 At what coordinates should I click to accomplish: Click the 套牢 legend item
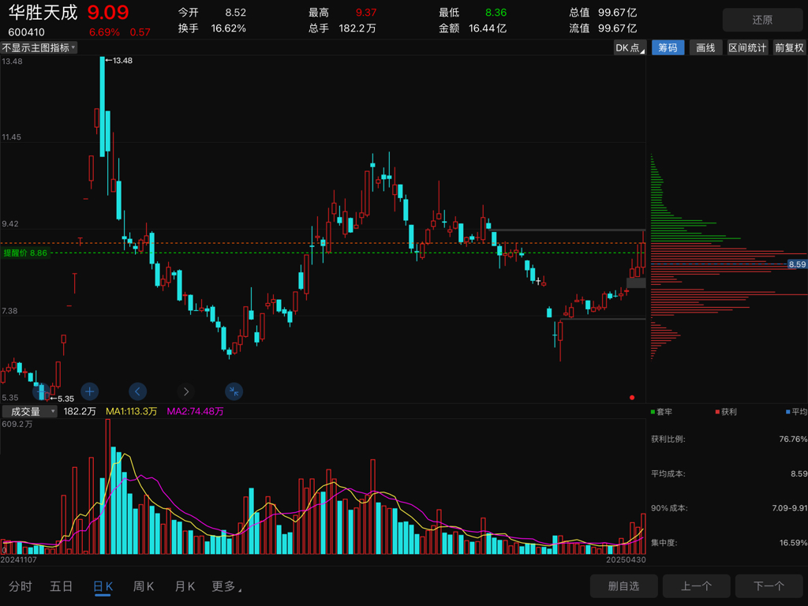662,412
